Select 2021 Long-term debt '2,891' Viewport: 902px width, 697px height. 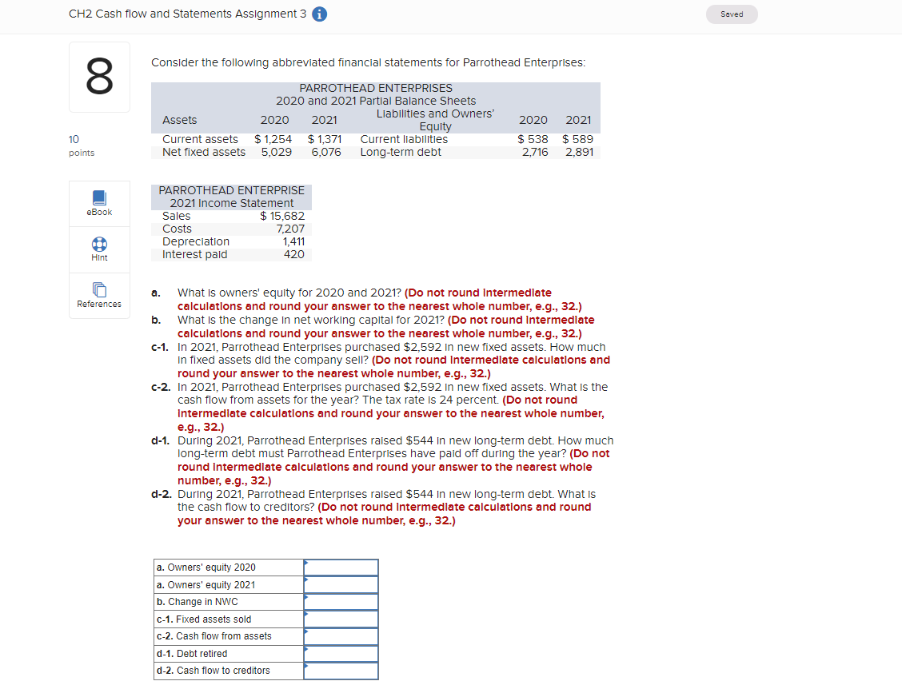(579, 152)
